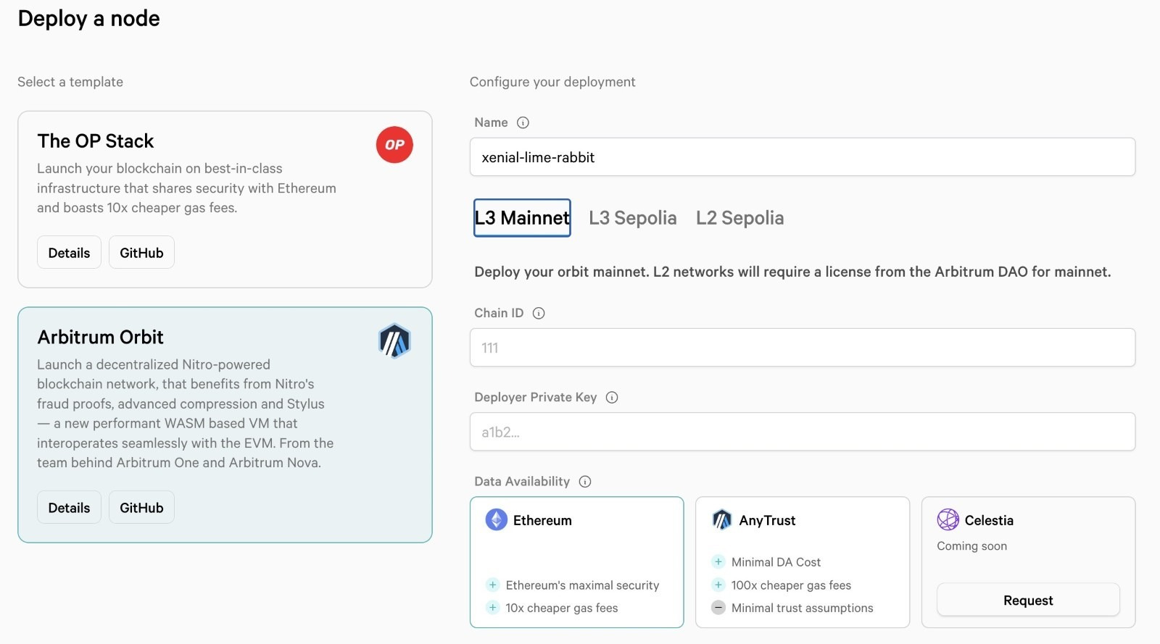Select the L3 Mainnet tab
The width and height of the screenshot is (1160, 644).
point(522,218)
